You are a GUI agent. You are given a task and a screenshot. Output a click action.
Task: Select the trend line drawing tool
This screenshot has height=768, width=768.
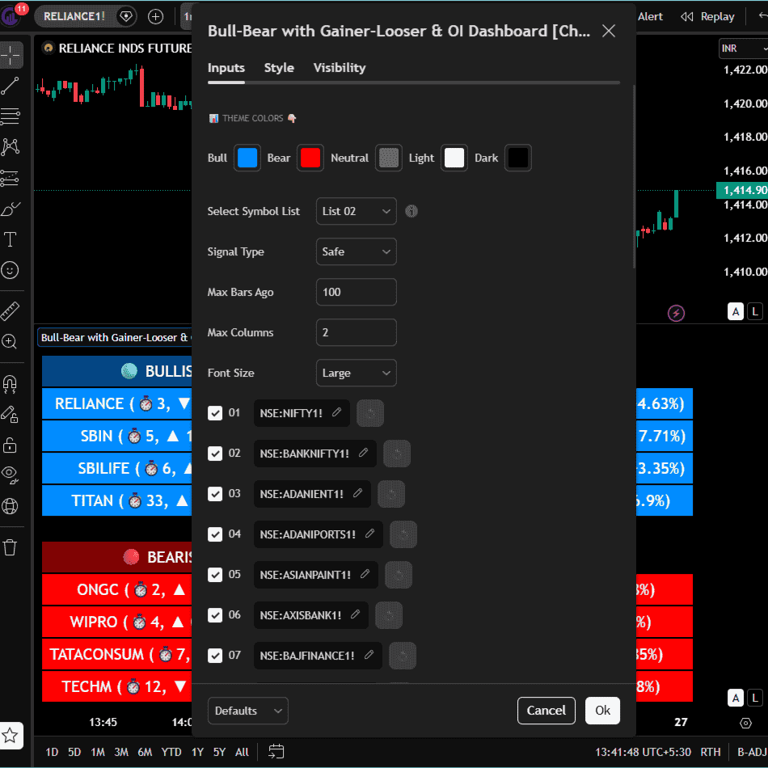[x=11, y=85]
